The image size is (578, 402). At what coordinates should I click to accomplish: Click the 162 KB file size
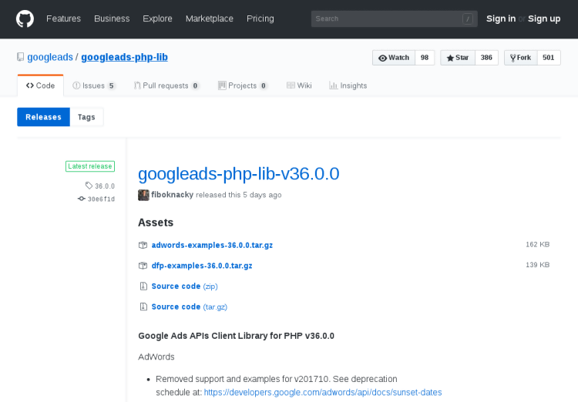(537, 244)
